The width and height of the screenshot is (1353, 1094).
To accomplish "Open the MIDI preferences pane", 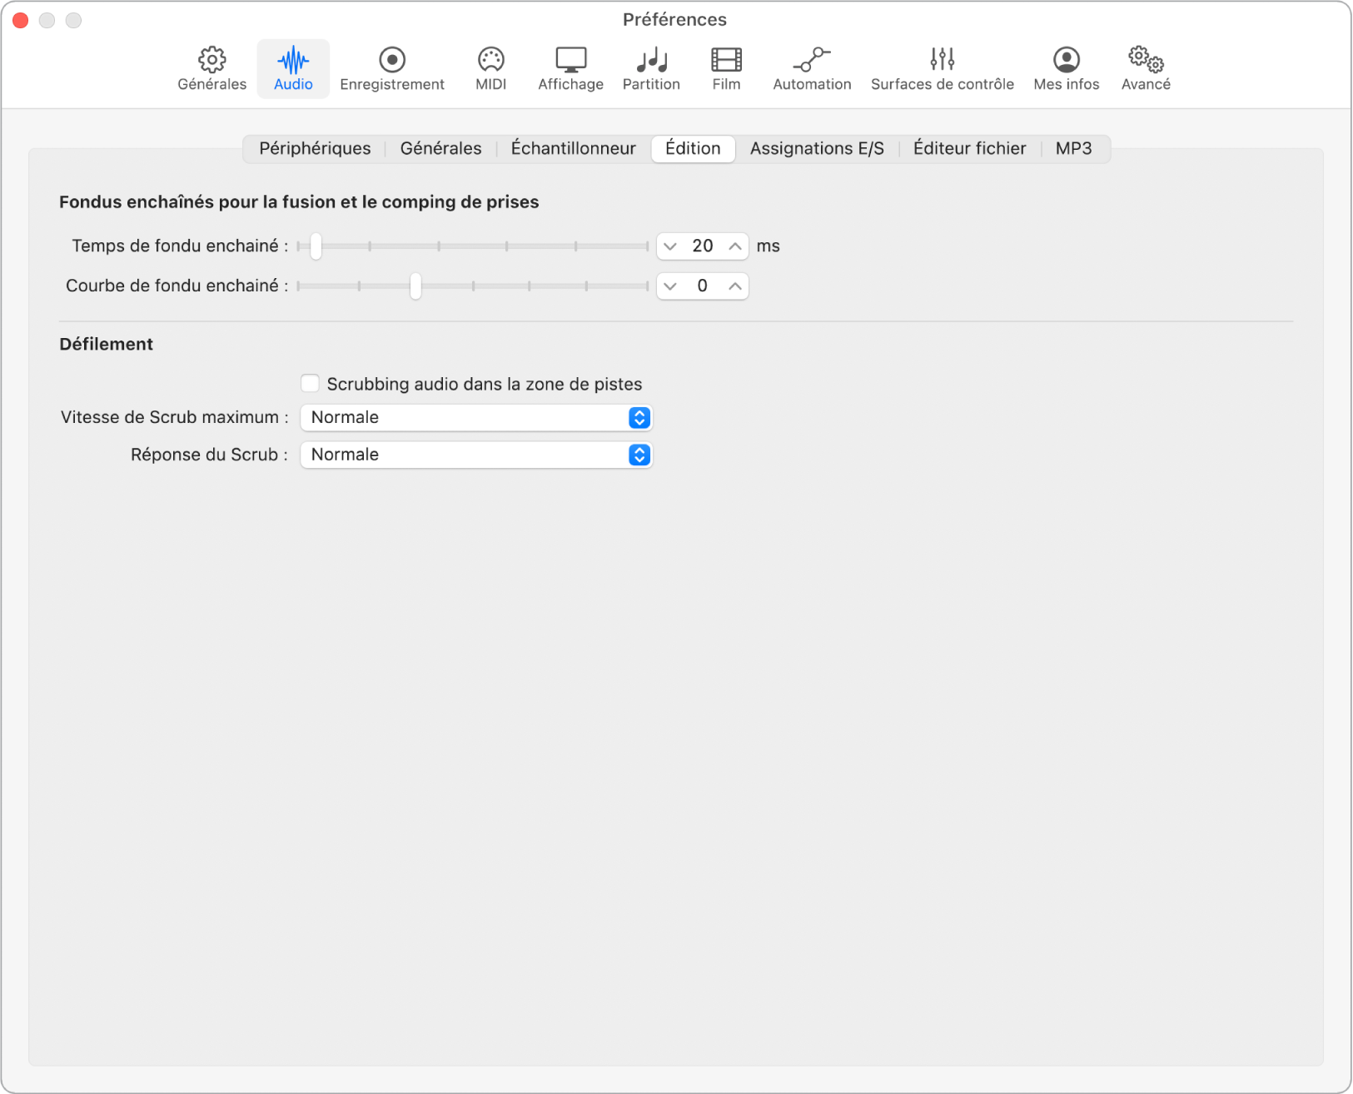I will click(x=491, y=68).
